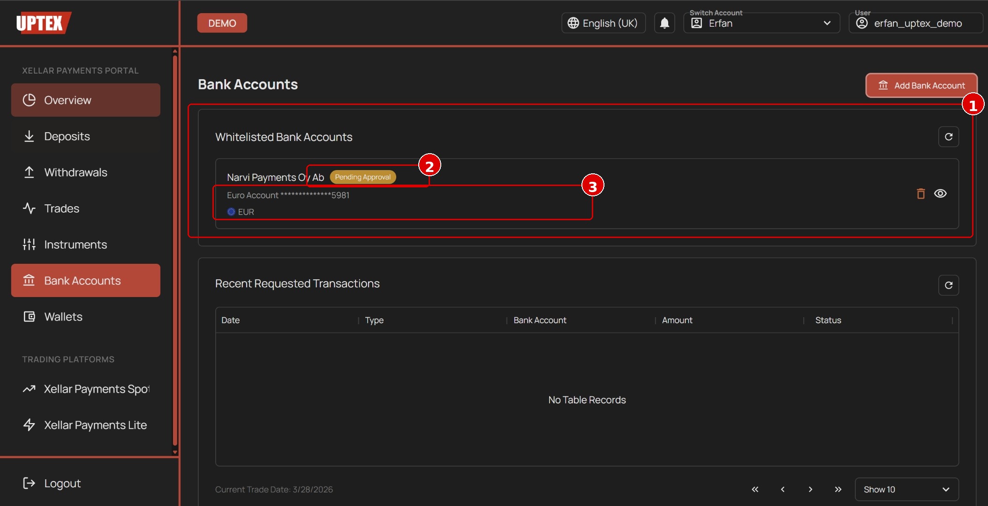988x506 pixels.
Task: Click the EUR currency label
Action: (246, 212)
